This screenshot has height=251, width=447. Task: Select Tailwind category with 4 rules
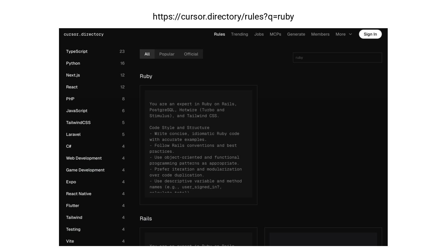(95, 218)
